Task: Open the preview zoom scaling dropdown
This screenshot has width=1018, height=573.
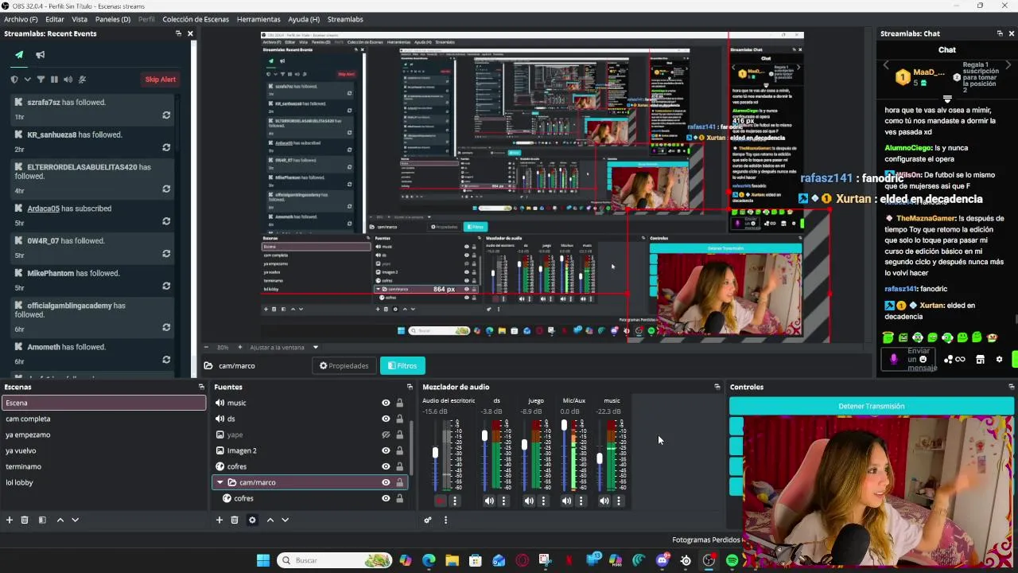Action: (315, 347)
